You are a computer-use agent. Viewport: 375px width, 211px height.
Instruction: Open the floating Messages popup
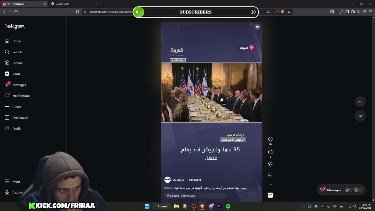click(342, 190)
